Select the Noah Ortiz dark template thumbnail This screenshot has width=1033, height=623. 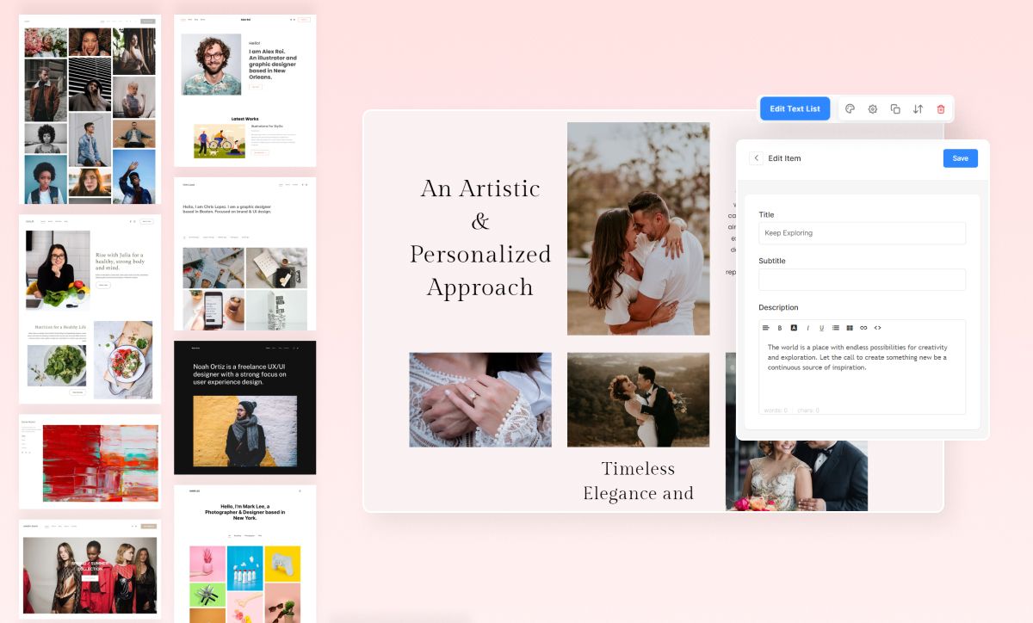pos(245,407)
